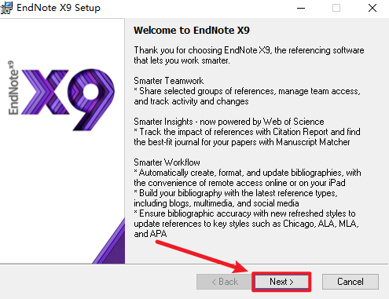The image size is (389, 299).
Task: Click the Ensure bibliographic accuracy bullet text
Action: tap(246, 224)
